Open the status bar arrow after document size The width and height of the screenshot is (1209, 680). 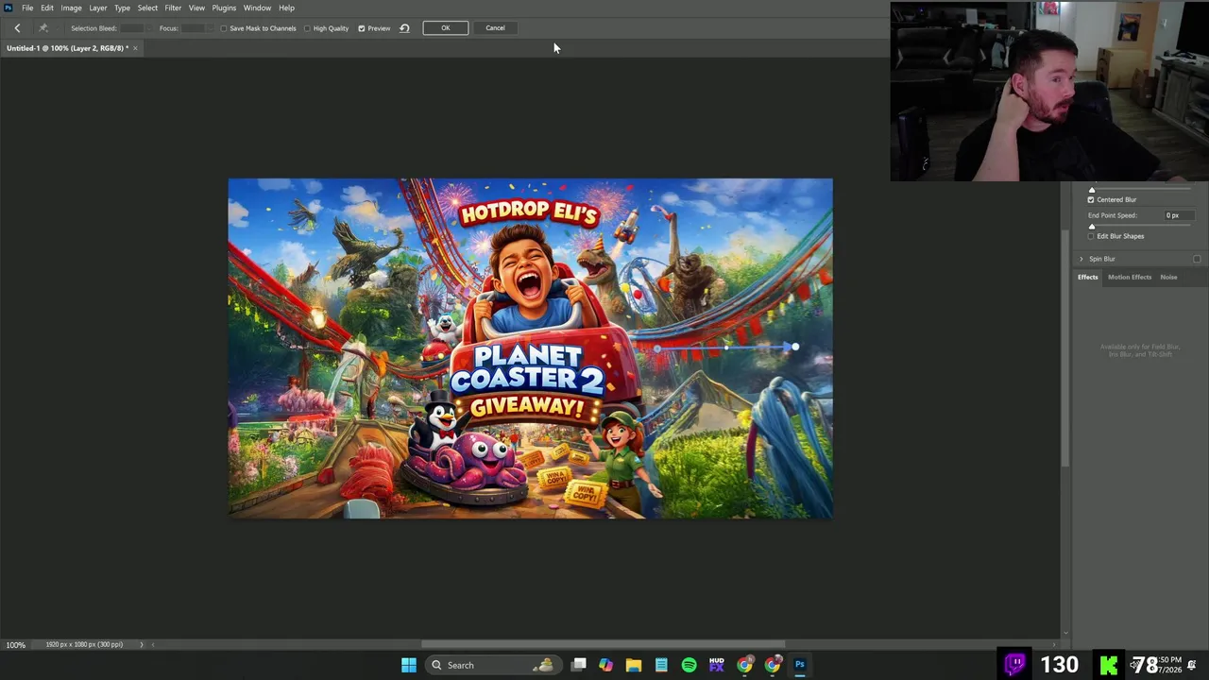coord(142,644)
